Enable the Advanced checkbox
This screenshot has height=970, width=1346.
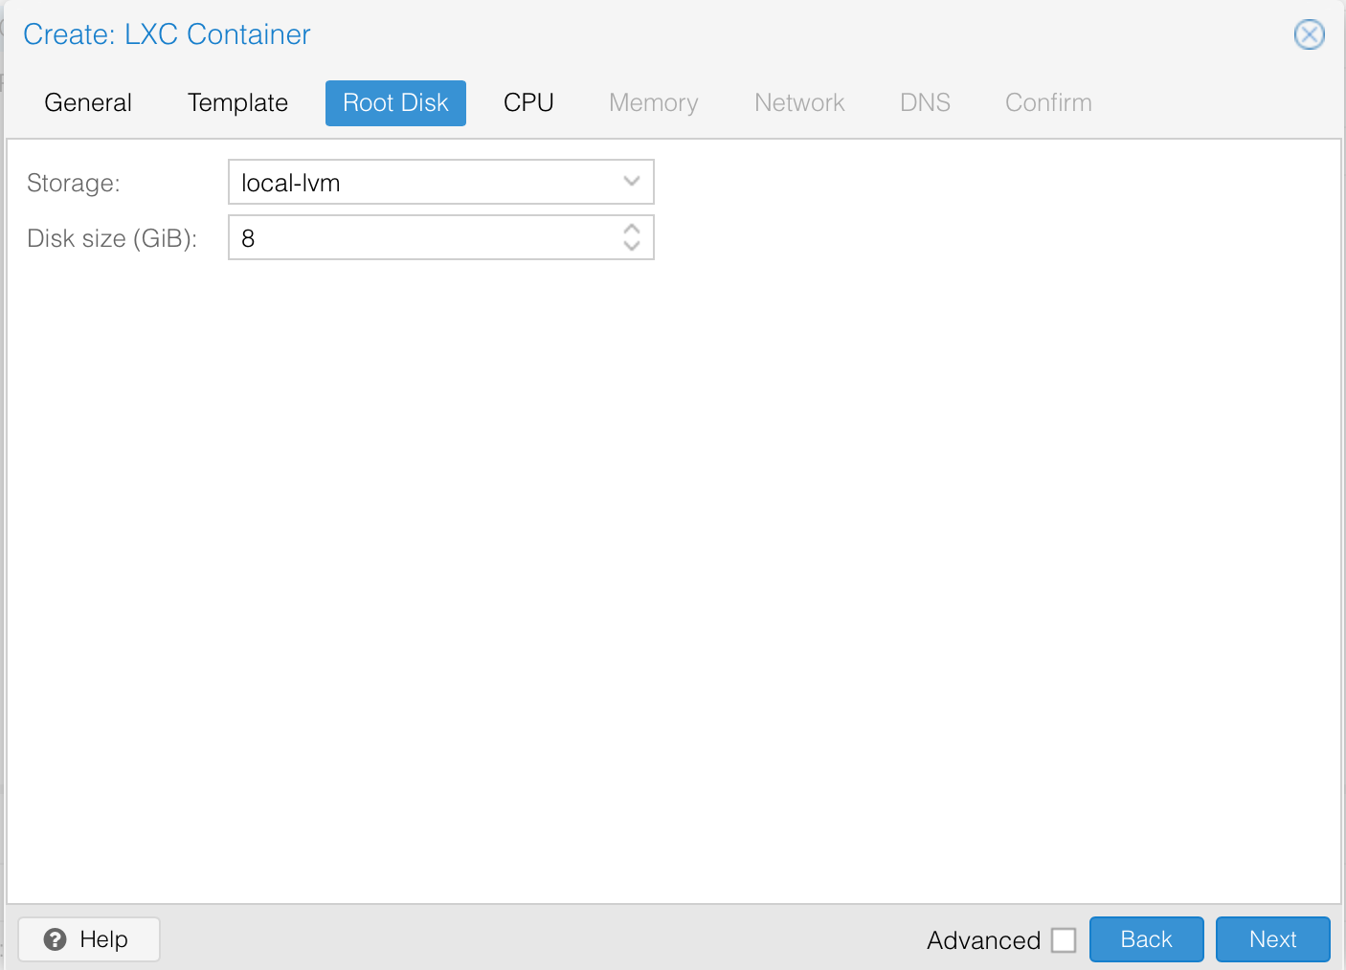[x=1064, y=940]
